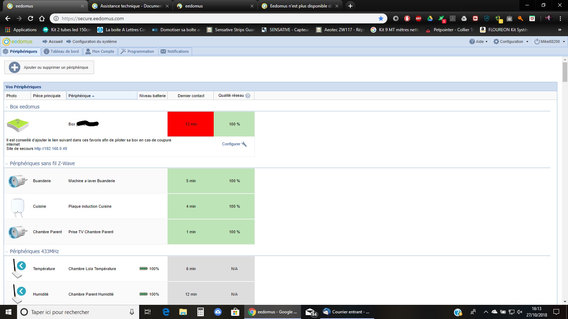Open the Applications bookmarks shortcut
The height and width of the screenshot is (319, 568).
pyautogui.click(x=21, y=30)
